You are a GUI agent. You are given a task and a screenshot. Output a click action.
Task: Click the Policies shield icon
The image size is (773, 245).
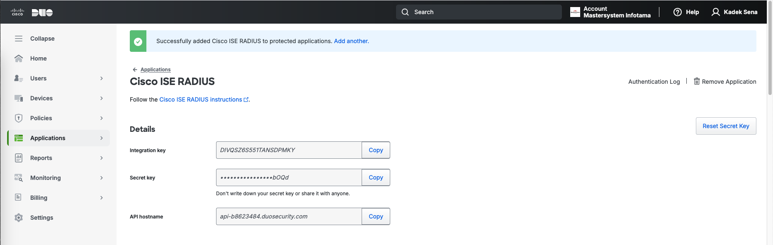(x=19, y=118)
